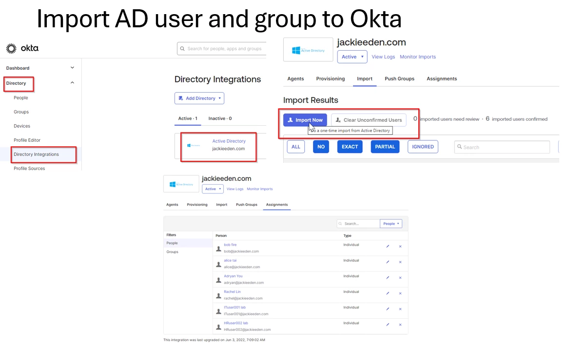The width and height of the screenshot is (570, 345).
Task: Select the IGNORED filter button
Action: click(x=423, y=147)
